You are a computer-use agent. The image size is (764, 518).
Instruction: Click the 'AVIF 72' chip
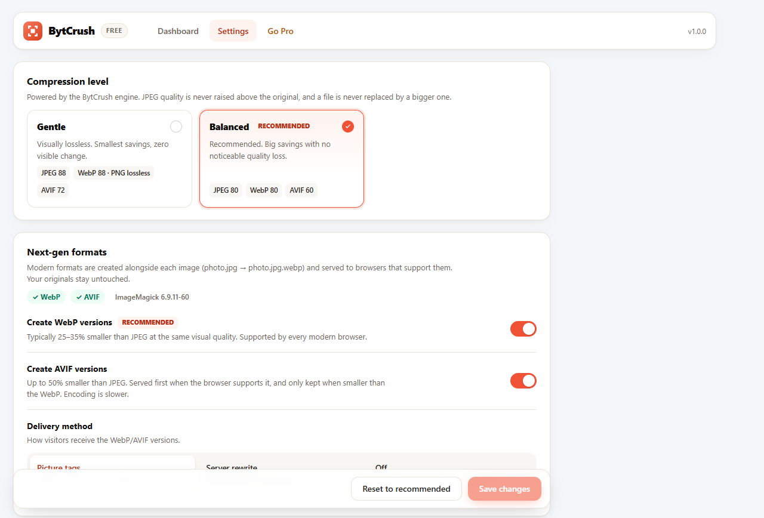[53, 190]
